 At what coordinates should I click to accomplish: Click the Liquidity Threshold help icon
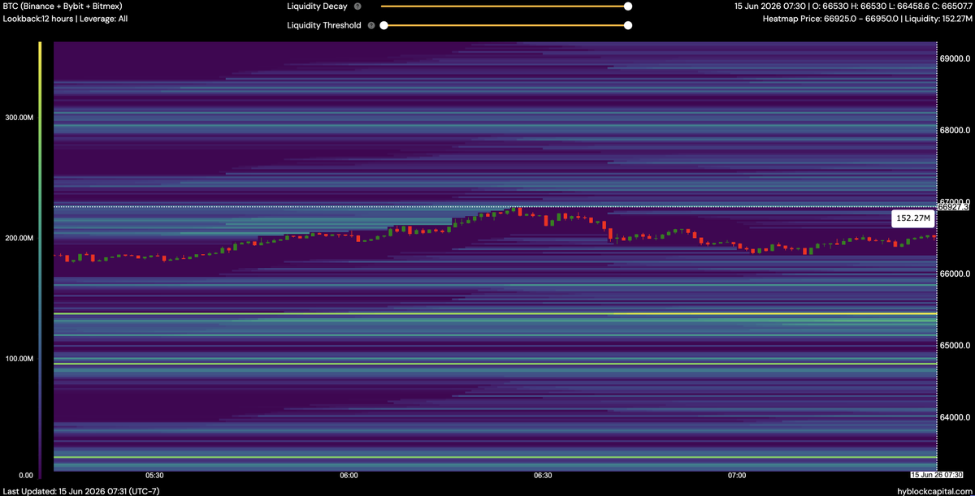(x=371, y=25)
